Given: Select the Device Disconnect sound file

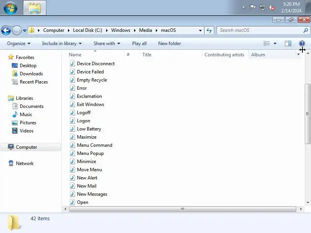Looking at the screenshot, I should pos(96,64).
